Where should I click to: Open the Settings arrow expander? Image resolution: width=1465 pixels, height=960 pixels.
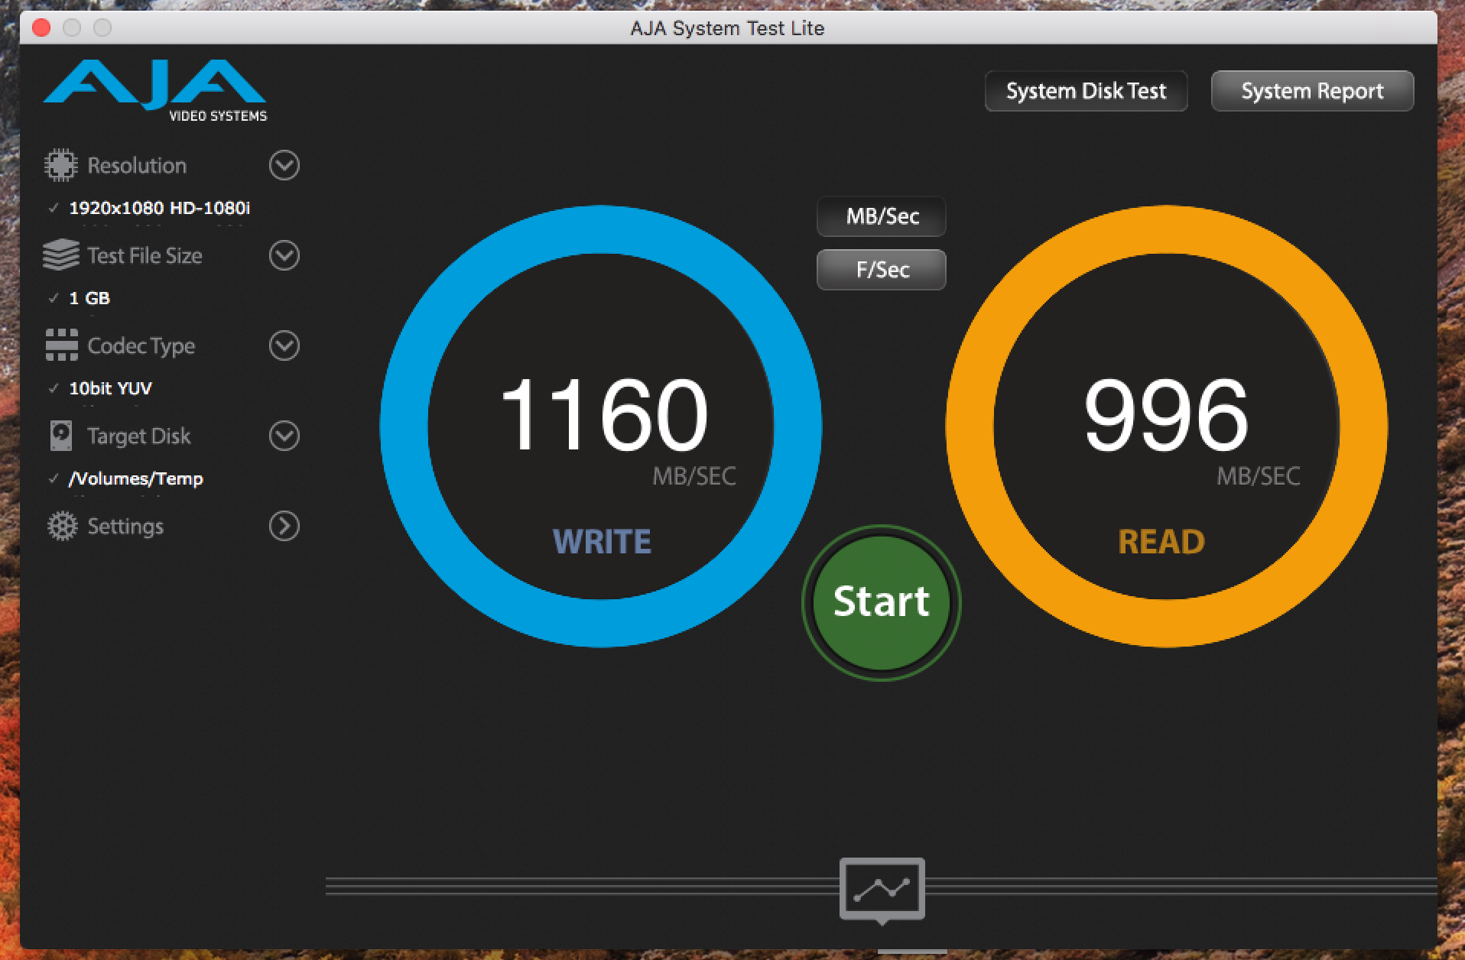(x=284, y=526)
